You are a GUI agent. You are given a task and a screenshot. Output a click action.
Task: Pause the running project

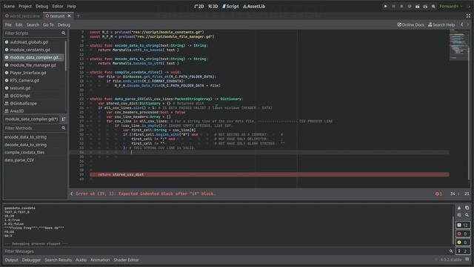click(393, 7)
